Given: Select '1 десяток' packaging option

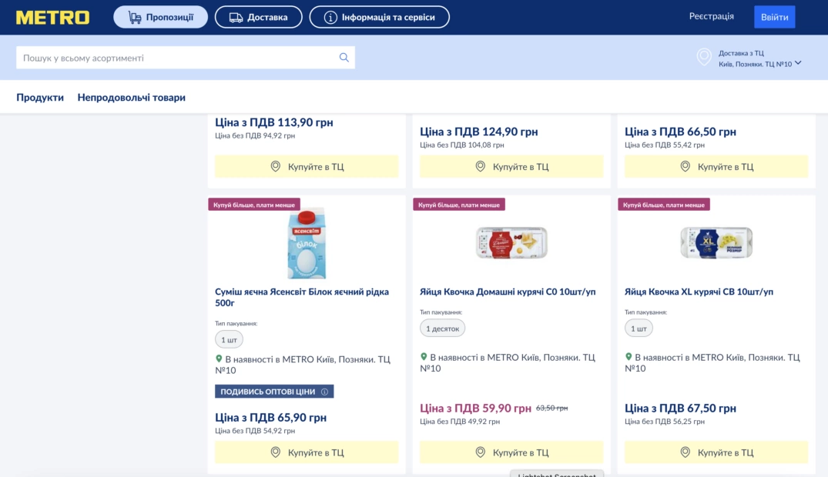Looking at the screenshot, I should coord(442,329).
